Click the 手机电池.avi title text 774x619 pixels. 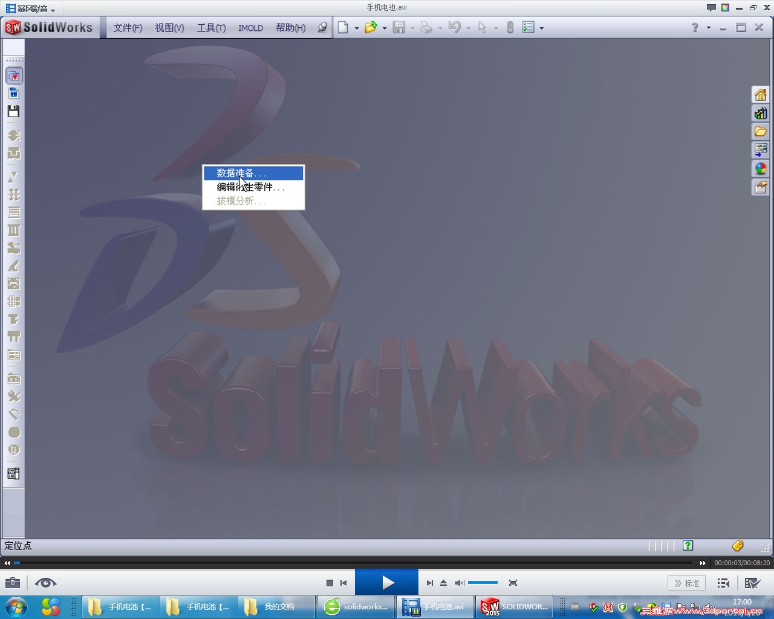click(x=387, y=8)
